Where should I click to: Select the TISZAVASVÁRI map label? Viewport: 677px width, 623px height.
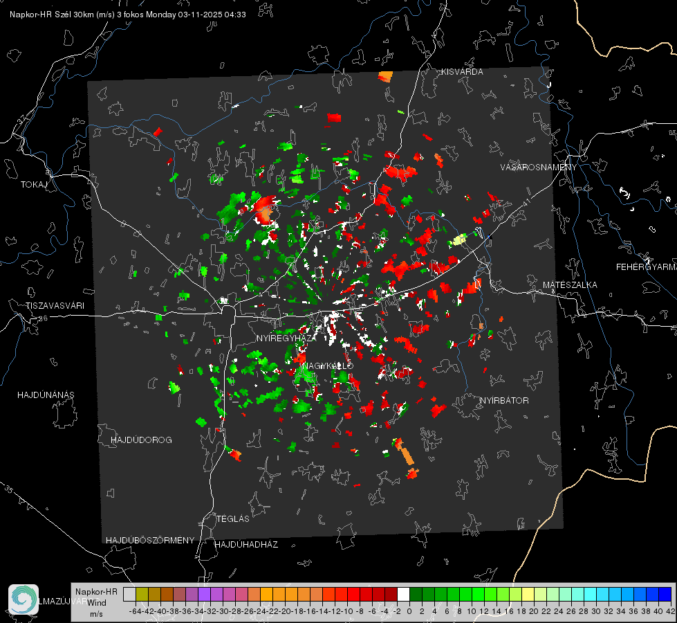point(55,306)
